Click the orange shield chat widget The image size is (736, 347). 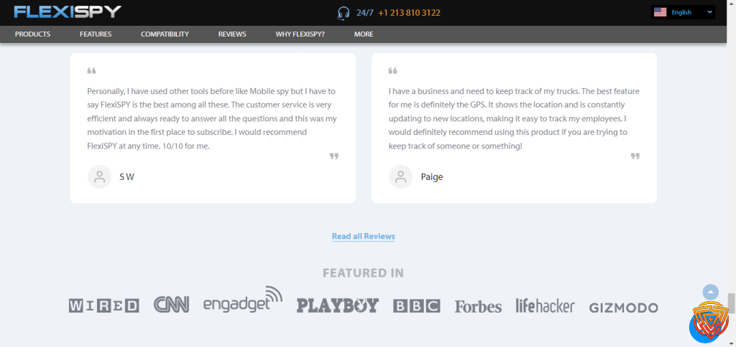coord(708,322)
